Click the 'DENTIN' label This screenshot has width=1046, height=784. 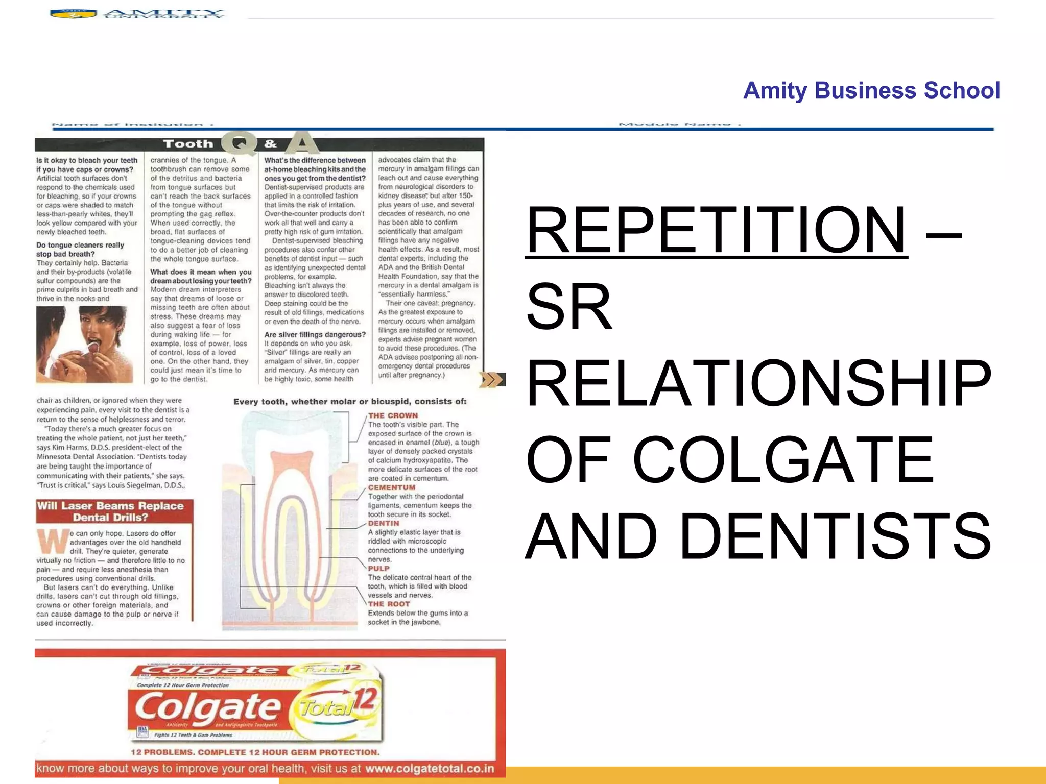384,523
